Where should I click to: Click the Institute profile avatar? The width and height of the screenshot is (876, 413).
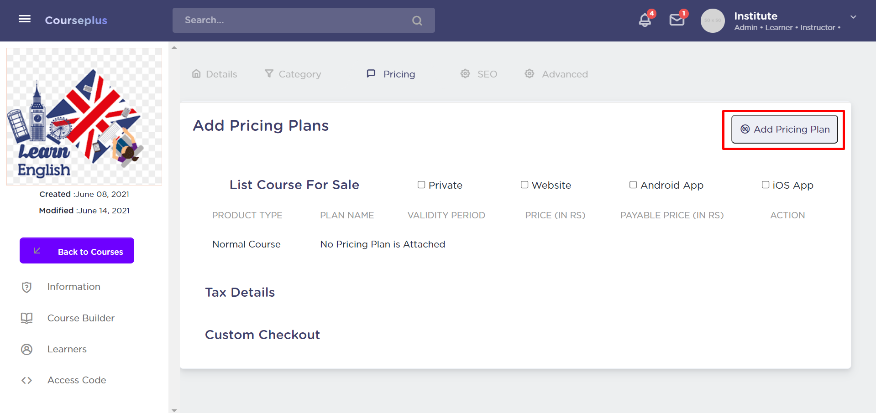713,21
